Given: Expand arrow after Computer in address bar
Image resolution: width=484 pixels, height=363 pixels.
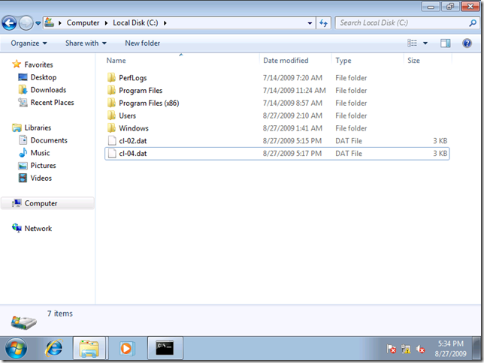Looking at the screenshot, I should click(106, 22).
